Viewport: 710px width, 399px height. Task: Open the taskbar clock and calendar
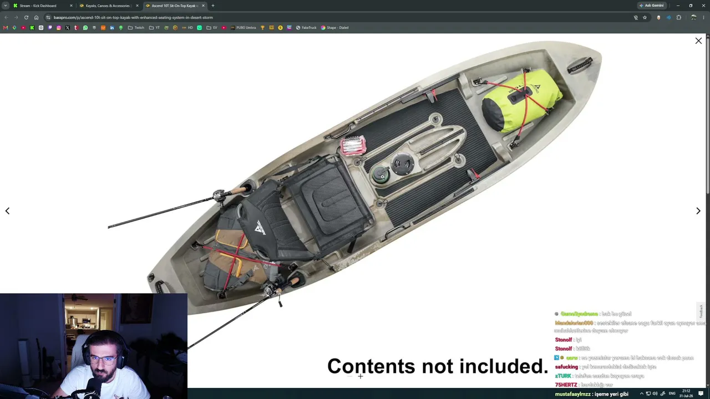coord(687,393)
